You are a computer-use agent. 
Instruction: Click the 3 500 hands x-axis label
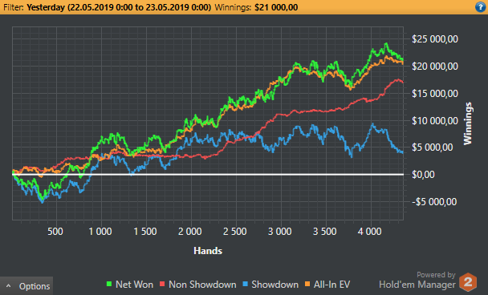pos(324,232)
